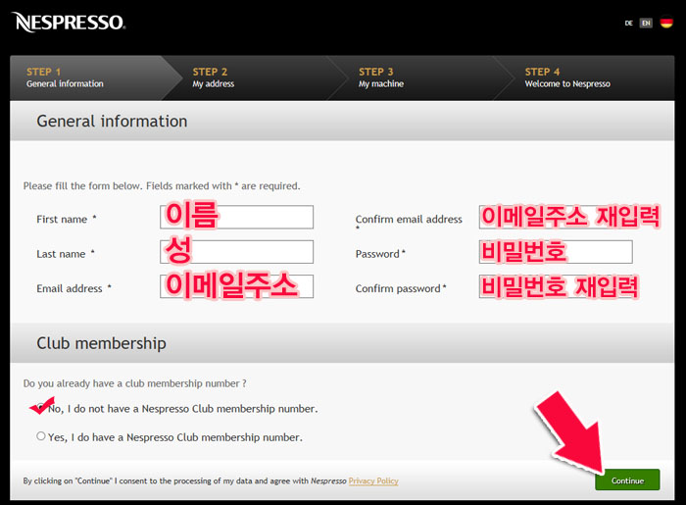This screenshot has width=686, height=505.
Task: Click the 'Last name' label
Action: tap(61, 254)
